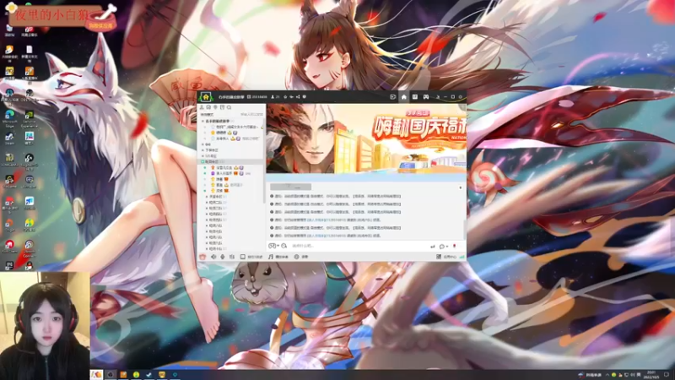Search the channel list with magnifier icon
Screen dimensions: 675x380
[229, 107]
